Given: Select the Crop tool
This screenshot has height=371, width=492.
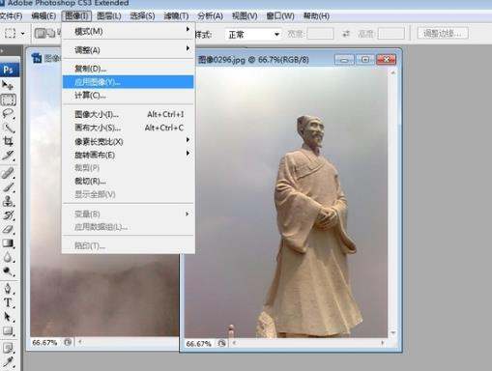Looking at the screenshot, I should point(8,141).
